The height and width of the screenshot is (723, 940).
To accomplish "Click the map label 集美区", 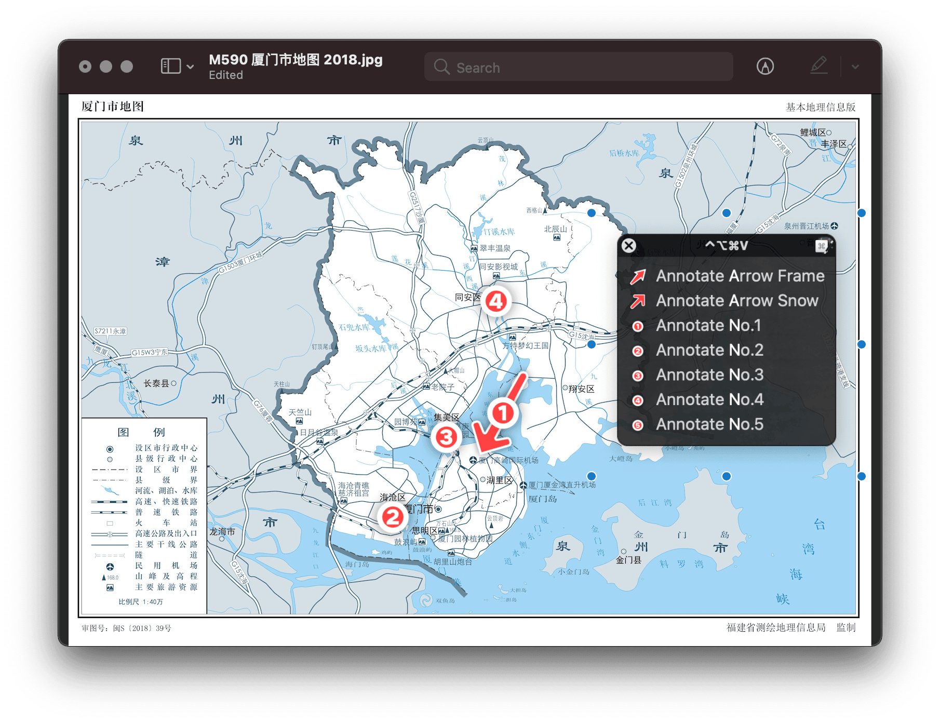I will [x=447, y=418].
